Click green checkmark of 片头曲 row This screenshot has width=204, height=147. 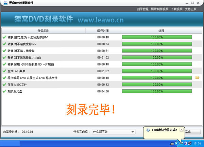pos(4,57)
